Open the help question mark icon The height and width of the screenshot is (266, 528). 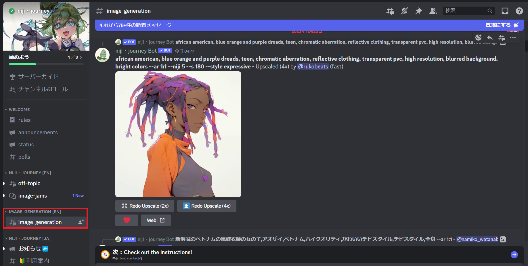click(x=519, y=11)
